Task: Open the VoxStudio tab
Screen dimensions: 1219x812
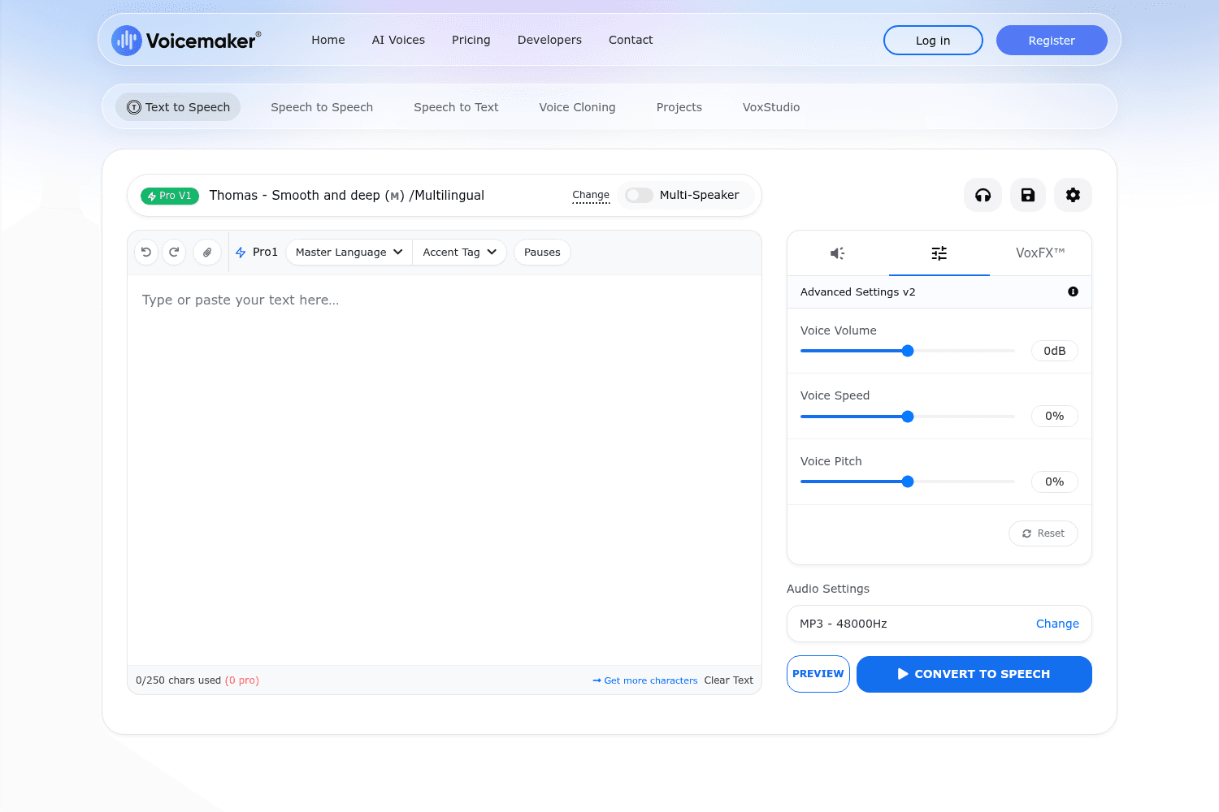Action: pyautogui.click(x=771, y=107)
